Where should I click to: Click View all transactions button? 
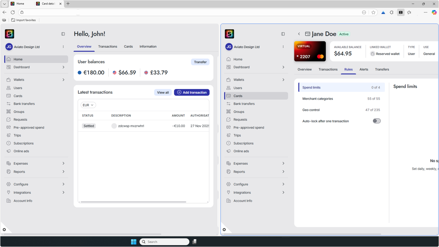pyautogui.click(x=163, y=92)
